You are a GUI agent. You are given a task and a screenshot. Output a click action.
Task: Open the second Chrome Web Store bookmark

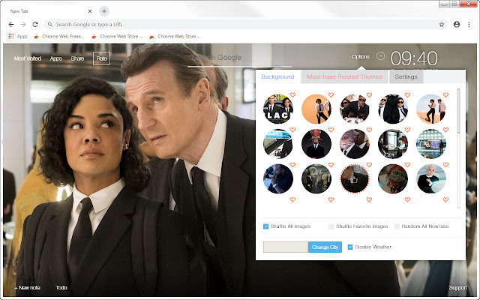click(x=117, y=37)
